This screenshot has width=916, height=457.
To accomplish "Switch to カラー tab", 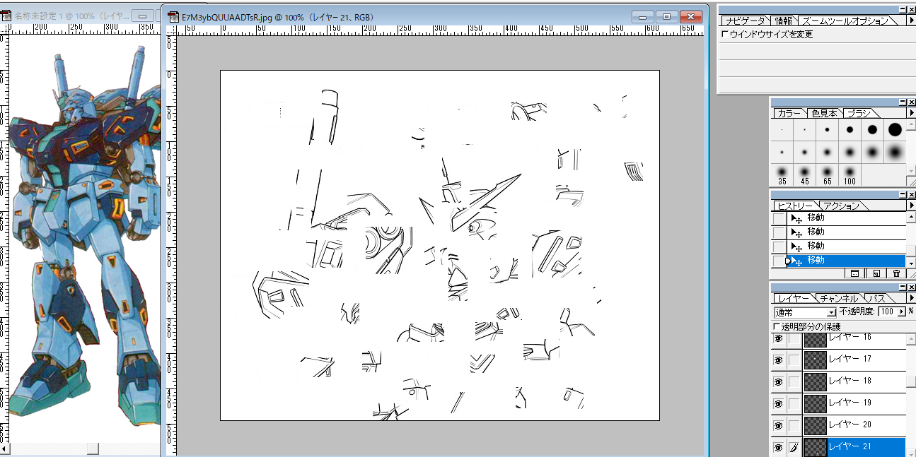I will (788, 114).
